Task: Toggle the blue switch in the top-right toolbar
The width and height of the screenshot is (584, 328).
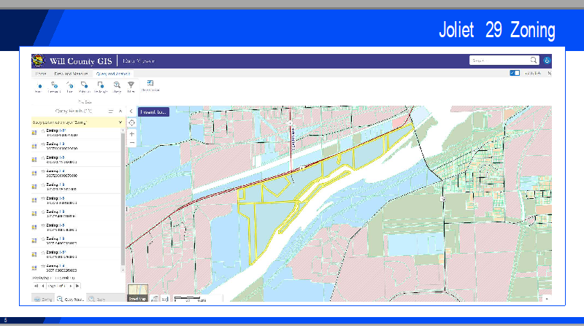Action: coord(515,73)
